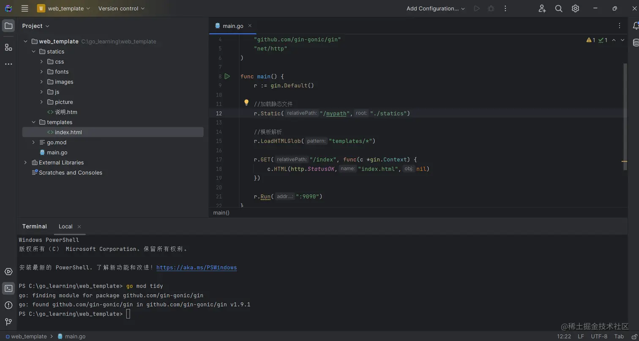Image resolution: width=639 pixels, height=341 pixels.
Task: Collapse the web_template root folder
Action: click(25, 41)
